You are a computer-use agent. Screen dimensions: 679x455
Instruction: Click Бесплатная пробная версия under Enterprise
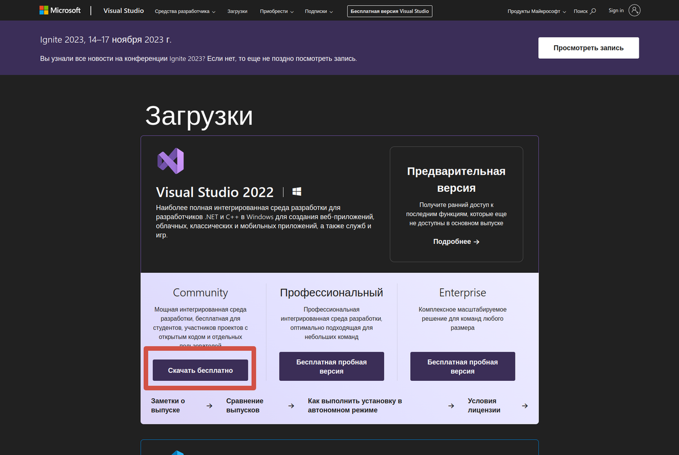[x=463, y=366]
